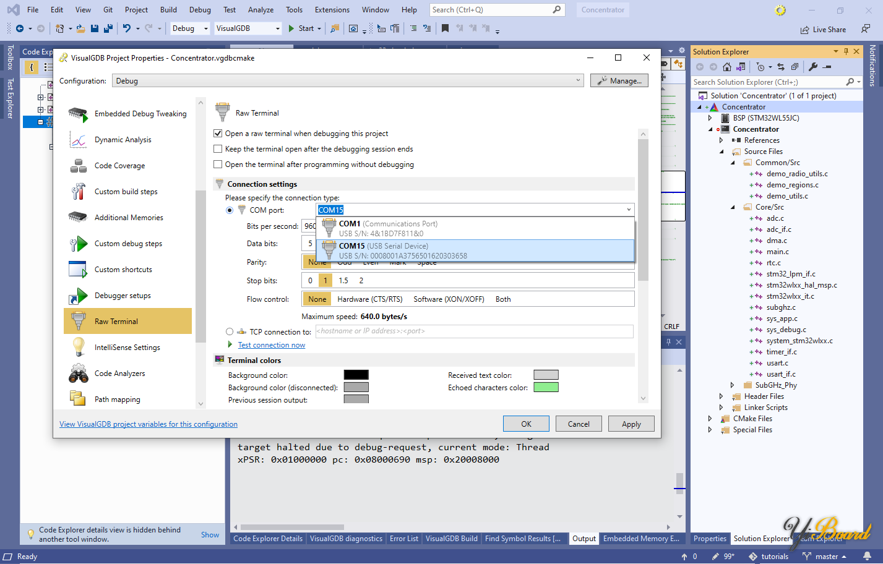This screenshot has width=883, height=564.
Task: Click 'Test connection now' link
Action: click(272, 345)
